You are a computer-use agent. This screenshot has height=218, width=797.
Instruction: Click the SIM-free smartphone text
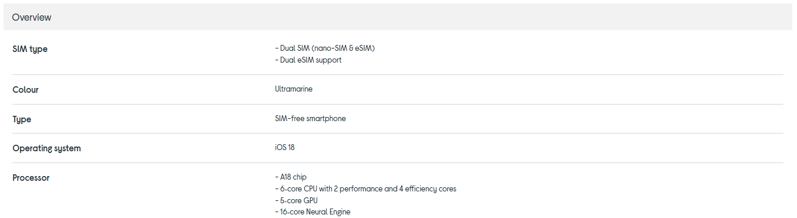[311, 119]
